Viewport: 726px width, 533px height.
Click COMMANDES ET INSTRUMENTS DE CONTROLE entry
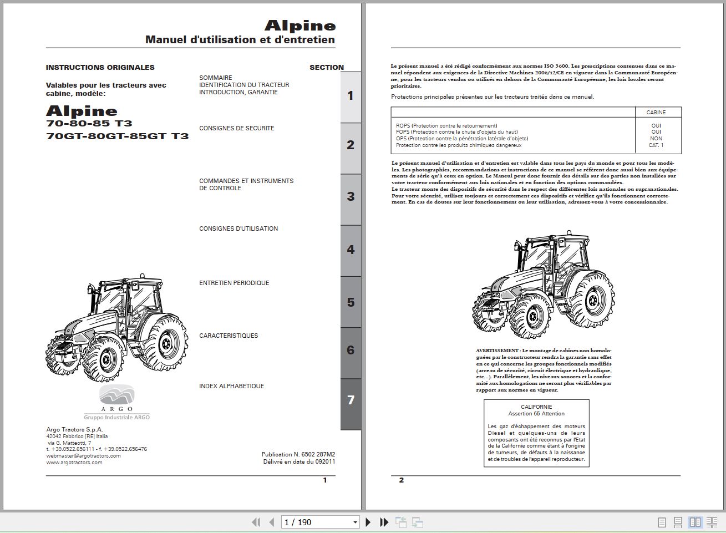click(x=246, y=185)
